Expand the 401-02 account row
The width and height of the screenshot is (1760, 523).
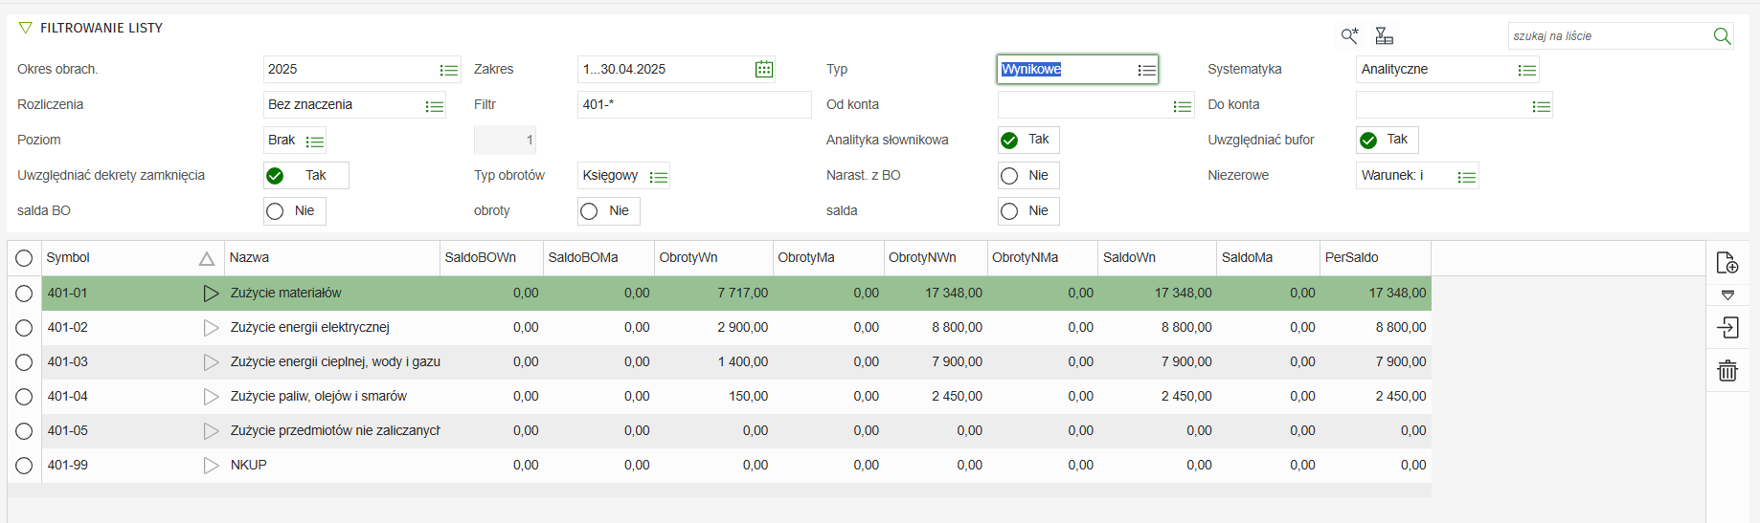coord(211,328)
